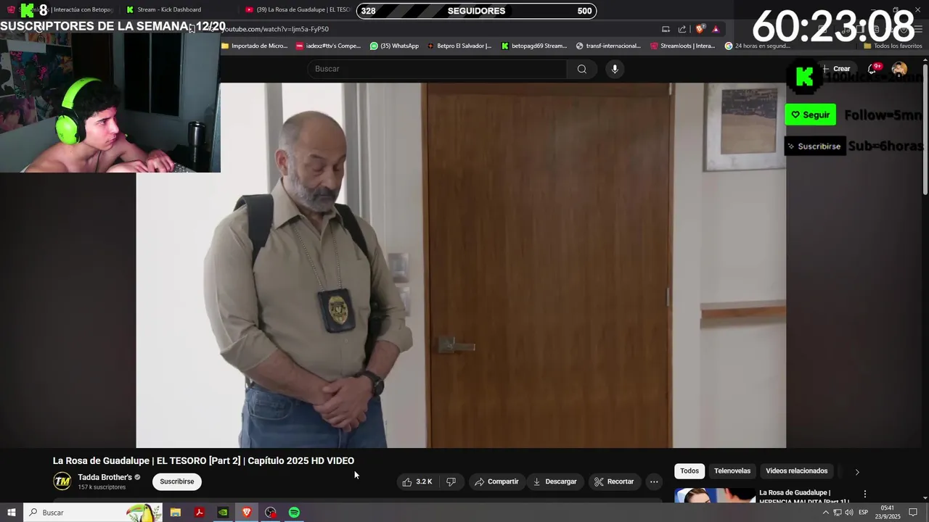This screenshot has width=929, height=522.
Task: Open the YouTube account avatar menu
Action: click(x=899, y=69)
